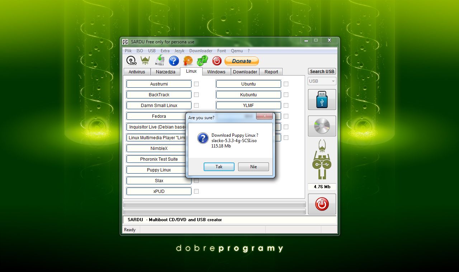Click the Slax distro button
459x272 pixels.
(159, 180)
